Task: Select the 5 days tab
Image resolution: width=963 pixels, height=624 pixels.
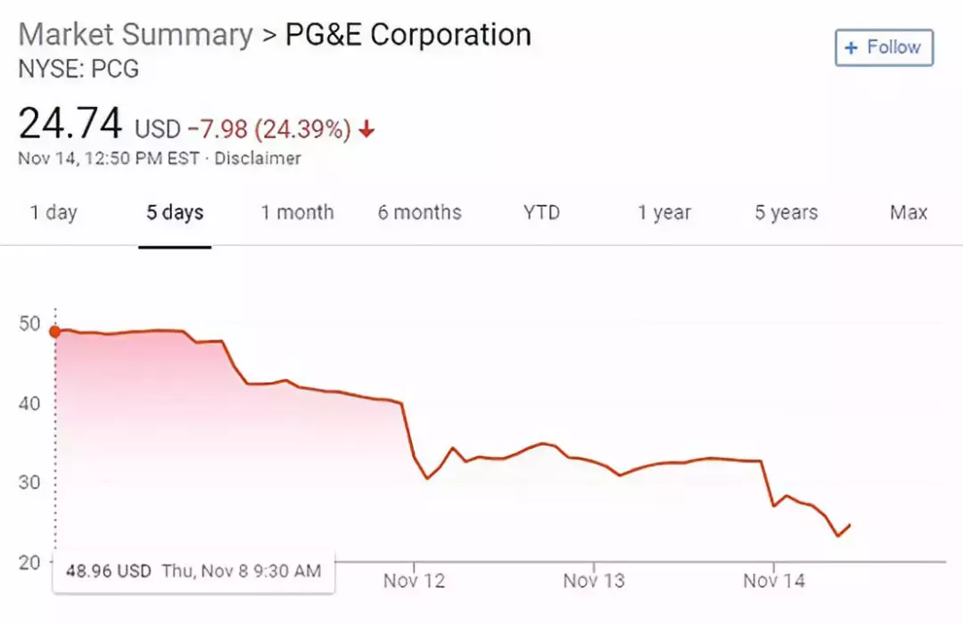Action: [175, 213]
